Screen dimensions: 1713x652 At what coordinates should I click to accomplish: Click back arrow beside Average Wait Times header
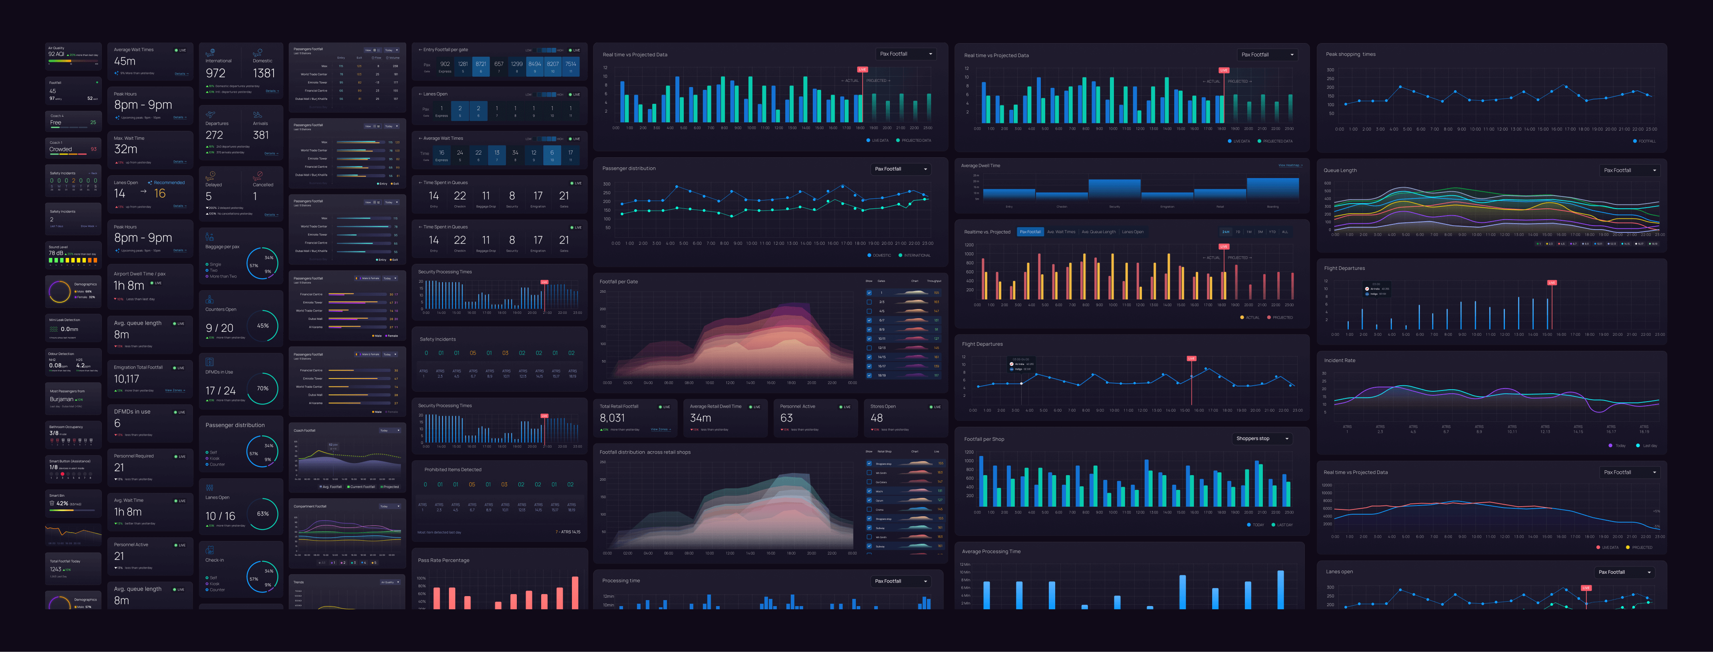click(420, 138)
